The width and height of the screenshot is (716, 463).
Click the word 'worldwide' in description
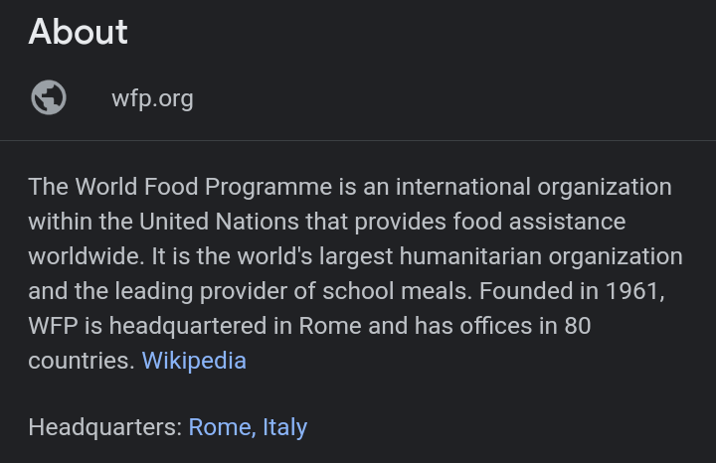(86, 256)
